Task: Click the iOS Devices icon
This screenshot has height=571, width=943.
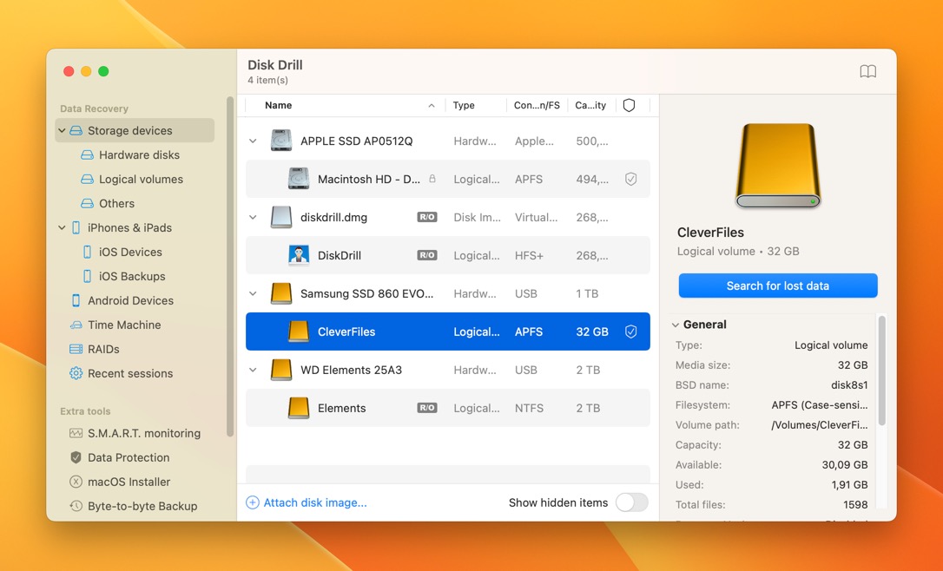Action: 87,252
